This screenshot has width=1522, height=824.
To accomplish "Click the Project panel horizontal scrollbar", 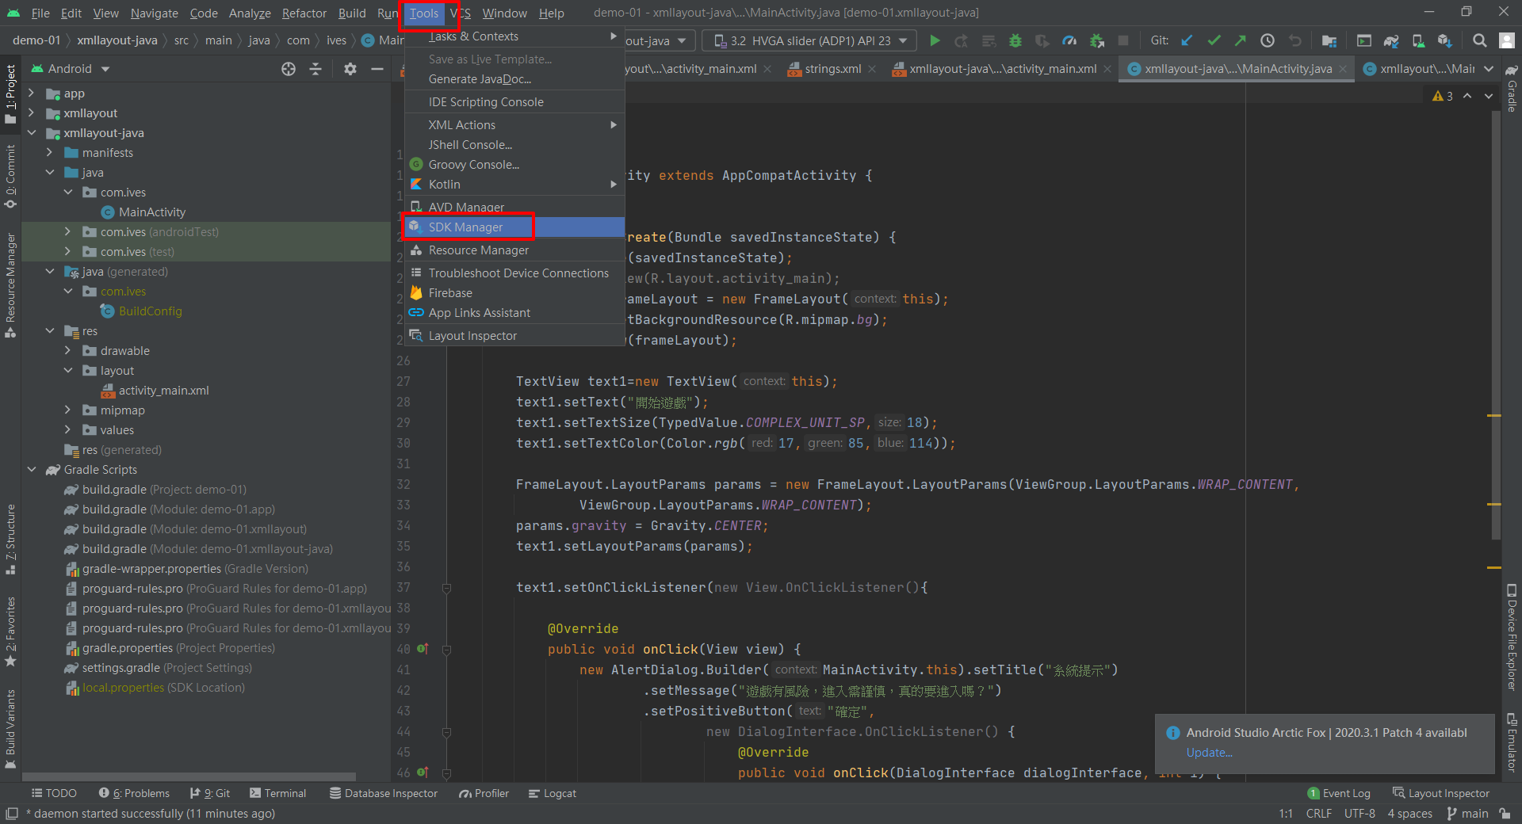I will (189, 777).
